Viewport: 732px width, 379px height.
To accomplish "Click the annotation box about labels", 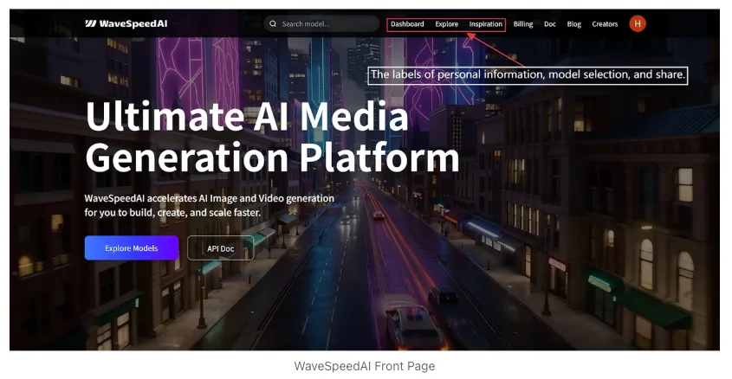I will pyautogui.click(x=528, y=75).
